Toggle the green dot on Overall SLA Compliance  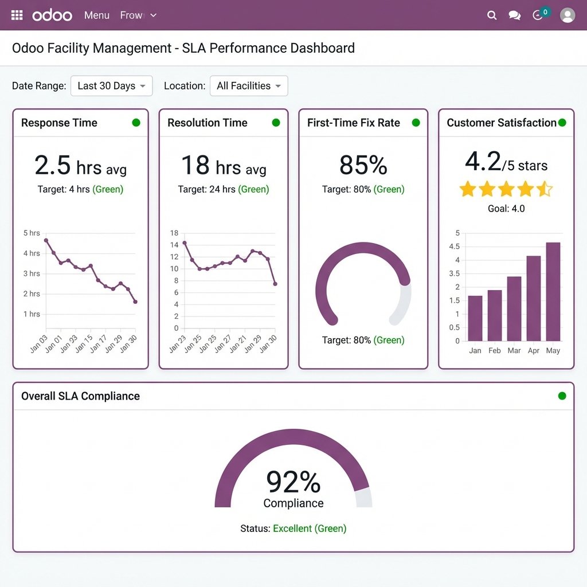pyautogui.click(x=562, y=396)
